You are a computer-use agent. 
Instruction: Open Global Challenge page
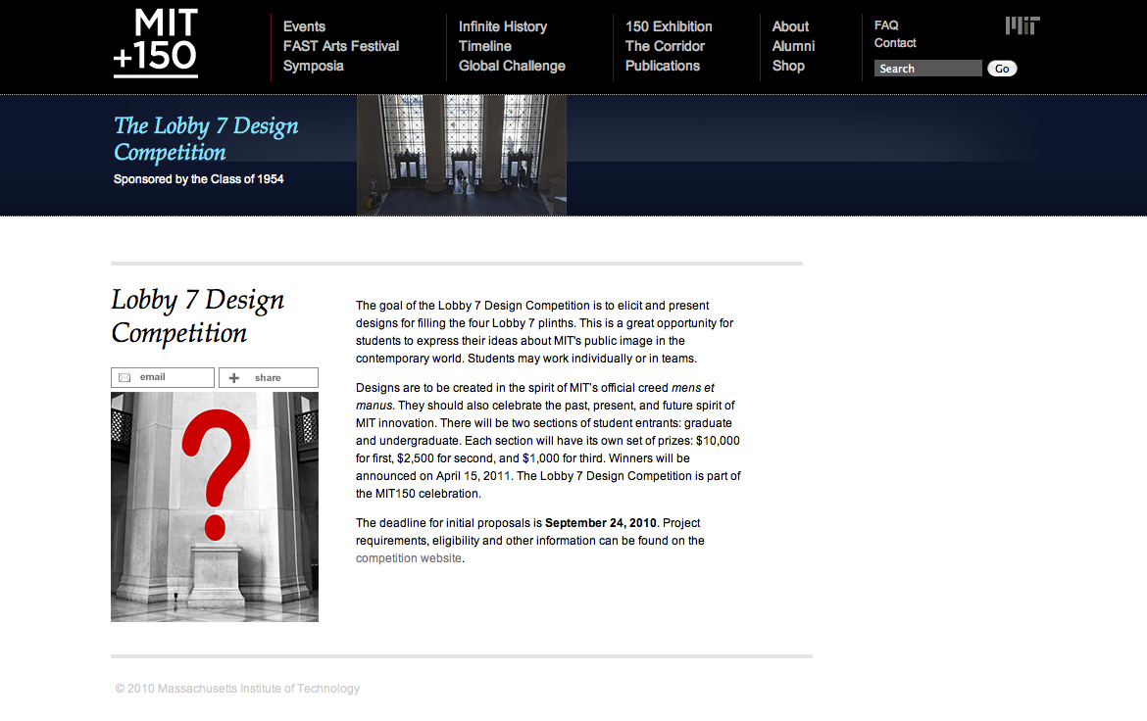512,66
